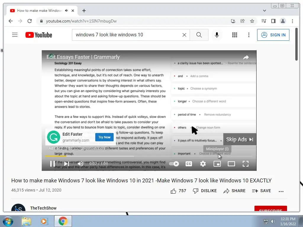Screen dimensions: 303x227
Task: Install app icon in address bar
Action: pos(233,21)
